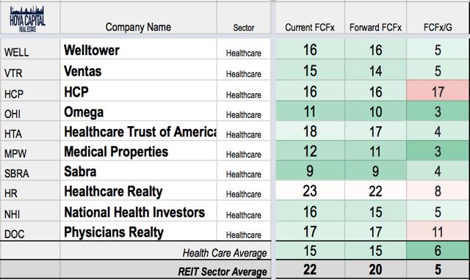This screenshot has height=280, width=470.
Task: Select REIT Sector Average Current FCFx 22
Action: pyautogui.click(x=310, y=270)
